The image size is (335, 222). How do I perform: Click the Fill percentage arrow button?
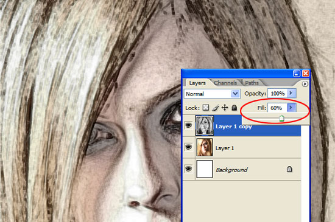pos(291,108)
